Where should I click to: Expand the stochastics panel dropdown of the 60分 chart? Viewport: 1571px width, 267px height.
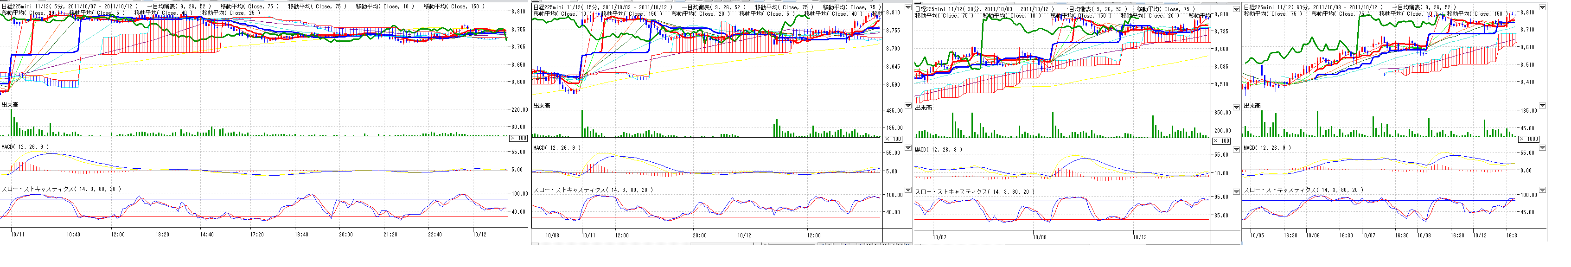(x=1542, y=190)
